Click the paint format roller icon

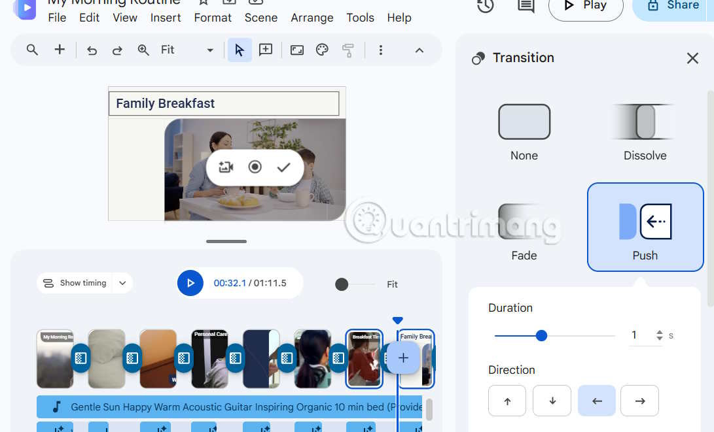[348, 50]
